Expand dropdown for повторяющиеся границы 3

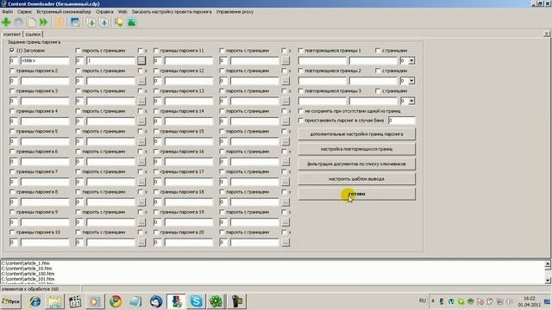pyautogui.click(x=411, y=102)
